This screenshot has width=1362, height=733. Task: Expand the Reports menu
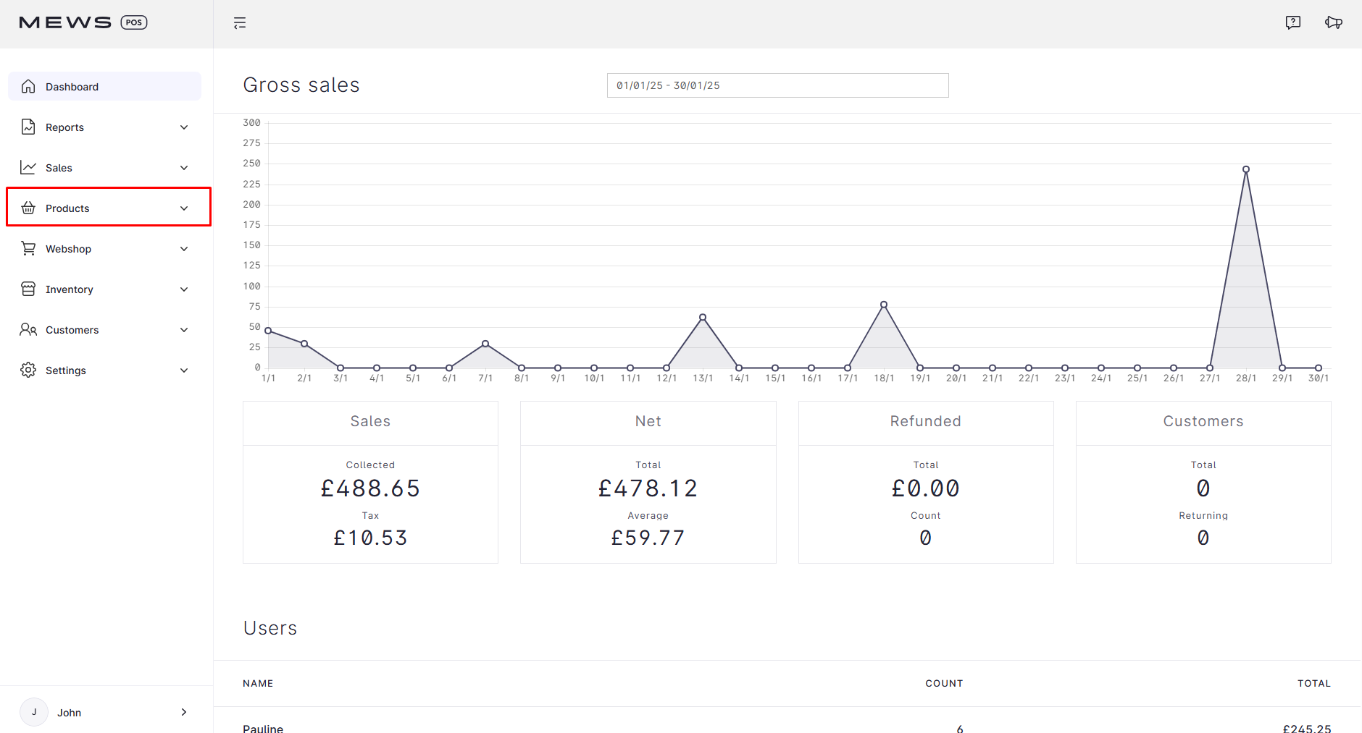185,127
